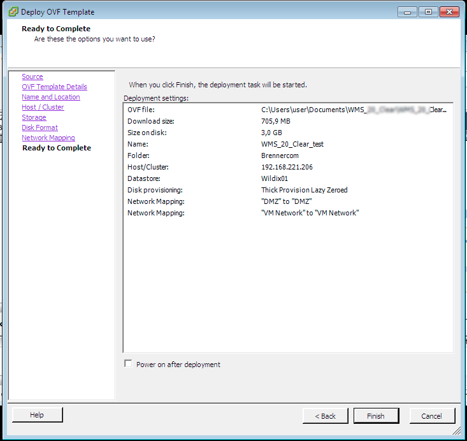Return to the Storage step

point(34,117)
